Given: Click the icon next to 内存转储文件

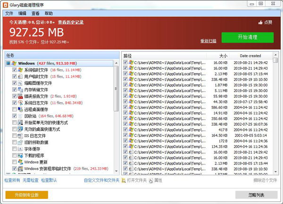Looking at the screenshot, I should [20, 90].
